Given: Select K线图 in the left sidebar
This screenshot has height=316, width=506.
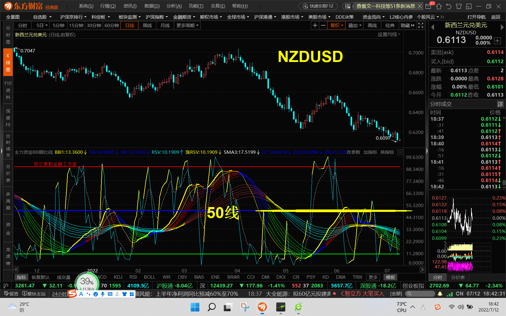Looking at the screenshot, I should pyautogui.click(x=8, y=62).
